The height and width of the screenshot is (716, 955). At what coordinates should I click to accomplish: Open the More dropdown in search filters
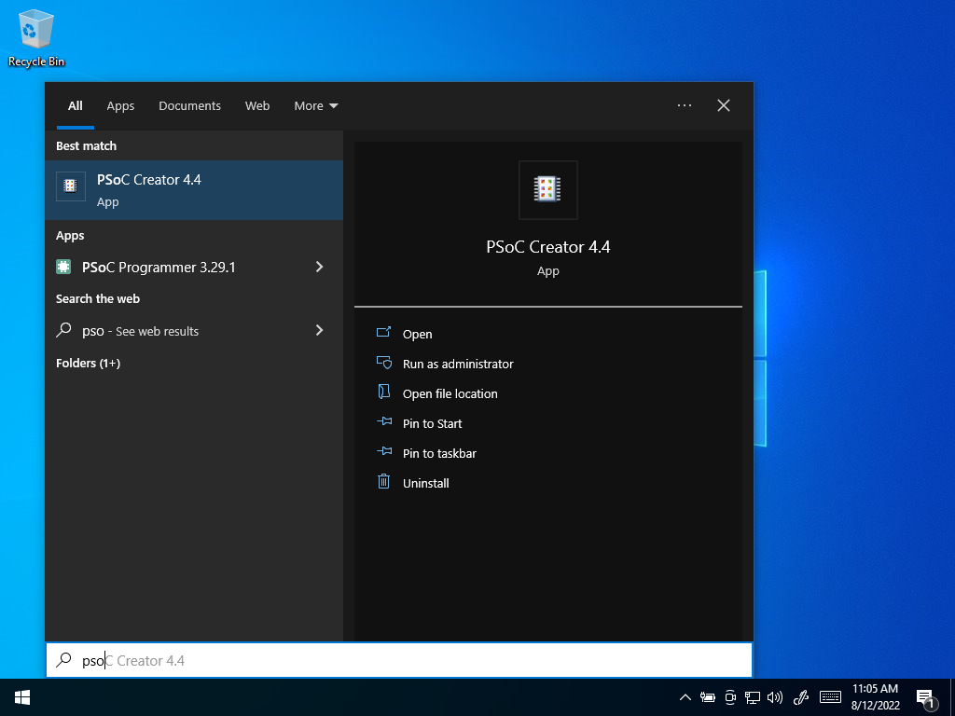click(315, 106)
